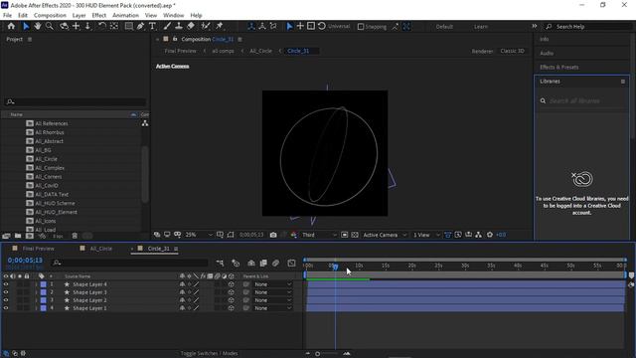Open the Audio panel

pyautogui.click(x=547, y=53)
